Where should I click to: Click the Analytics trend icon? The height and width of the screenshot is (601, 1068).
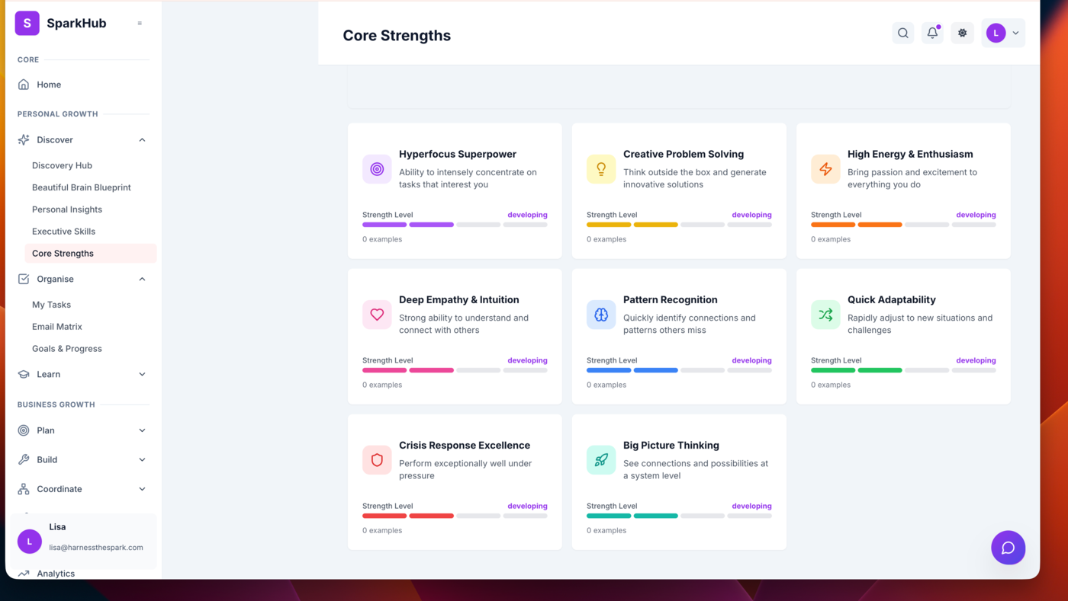click(24, 574)
